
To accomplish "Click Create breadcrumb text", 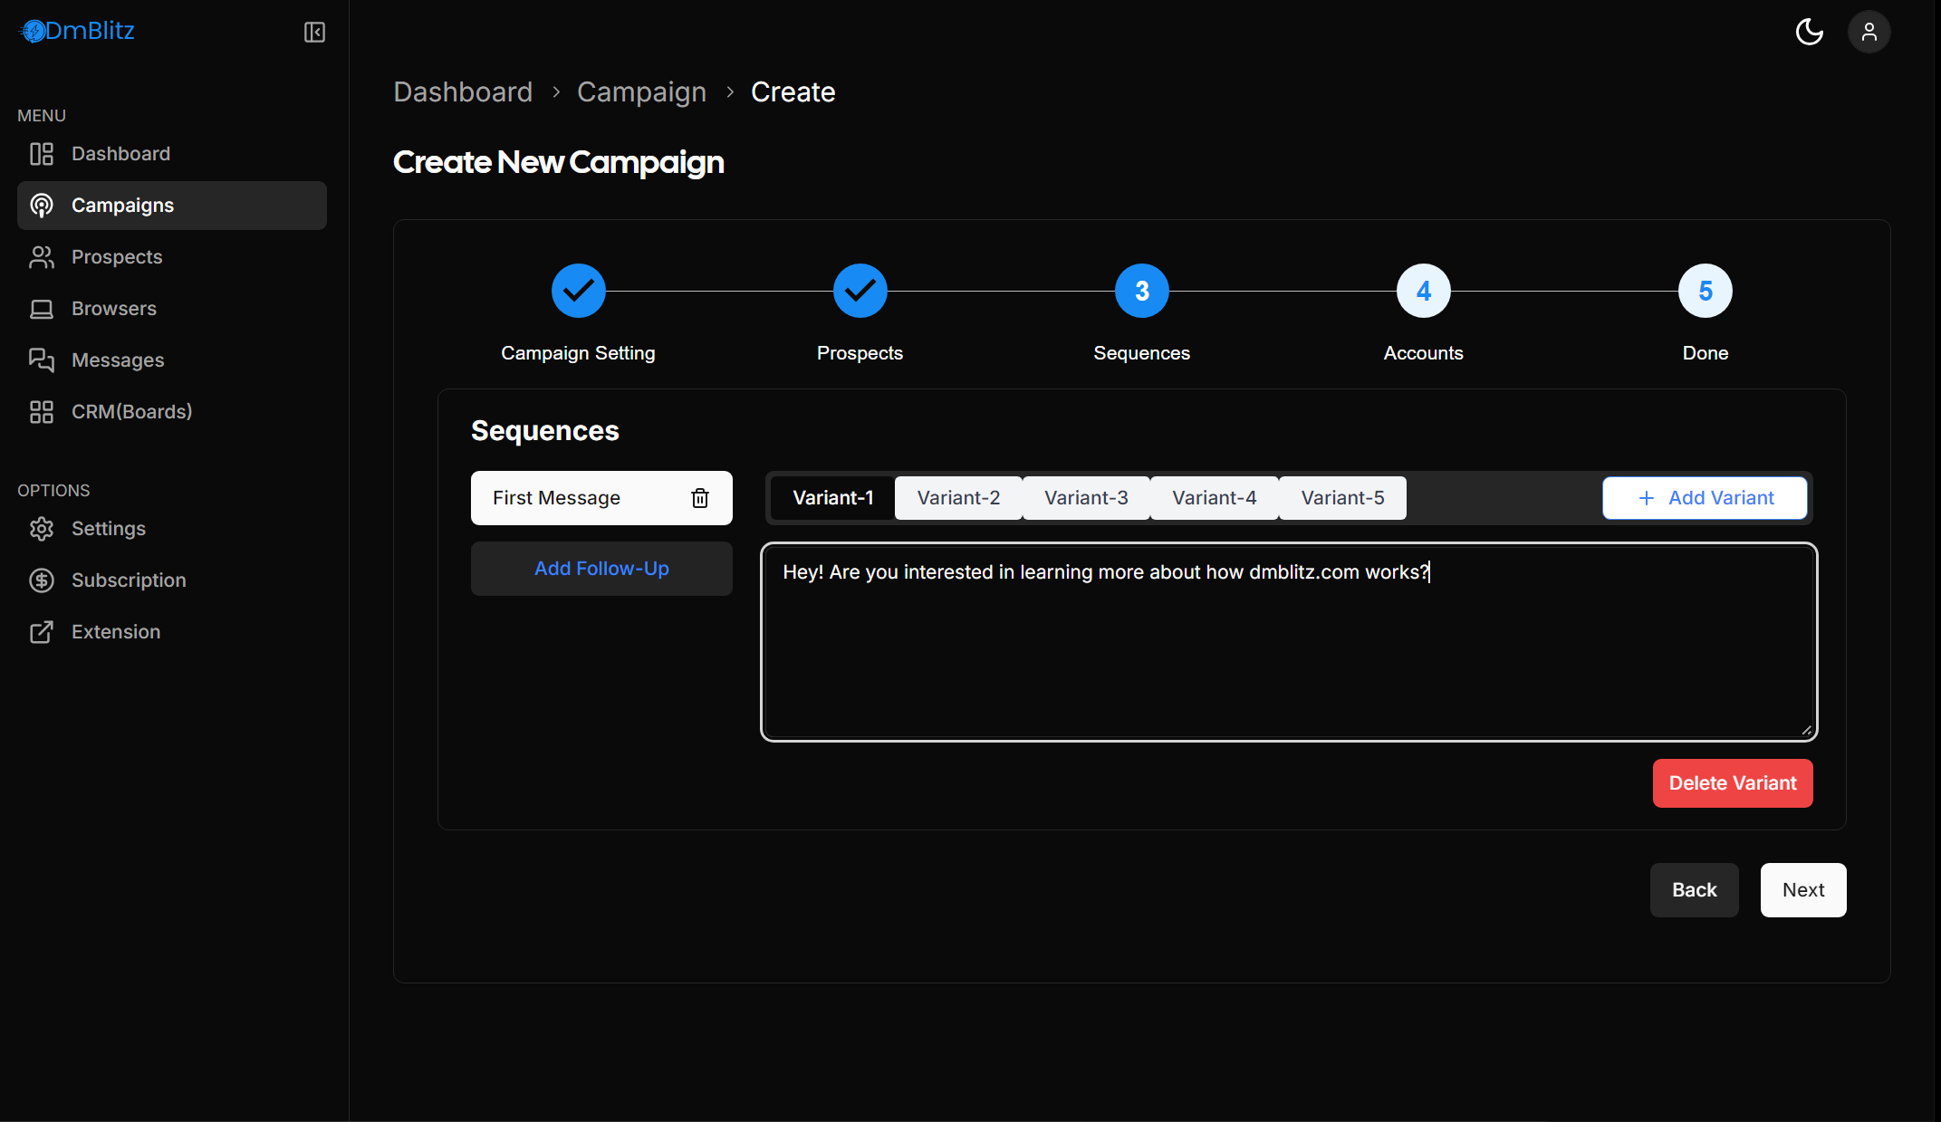I will (x=793, y=92).
